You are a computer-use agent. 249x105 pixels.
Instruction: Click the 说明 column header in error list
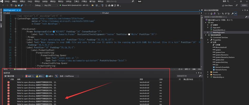pos(19,79)
